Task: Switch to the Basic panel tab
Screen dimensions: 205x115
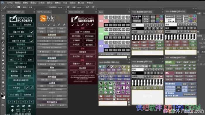Action: (101, 12)
